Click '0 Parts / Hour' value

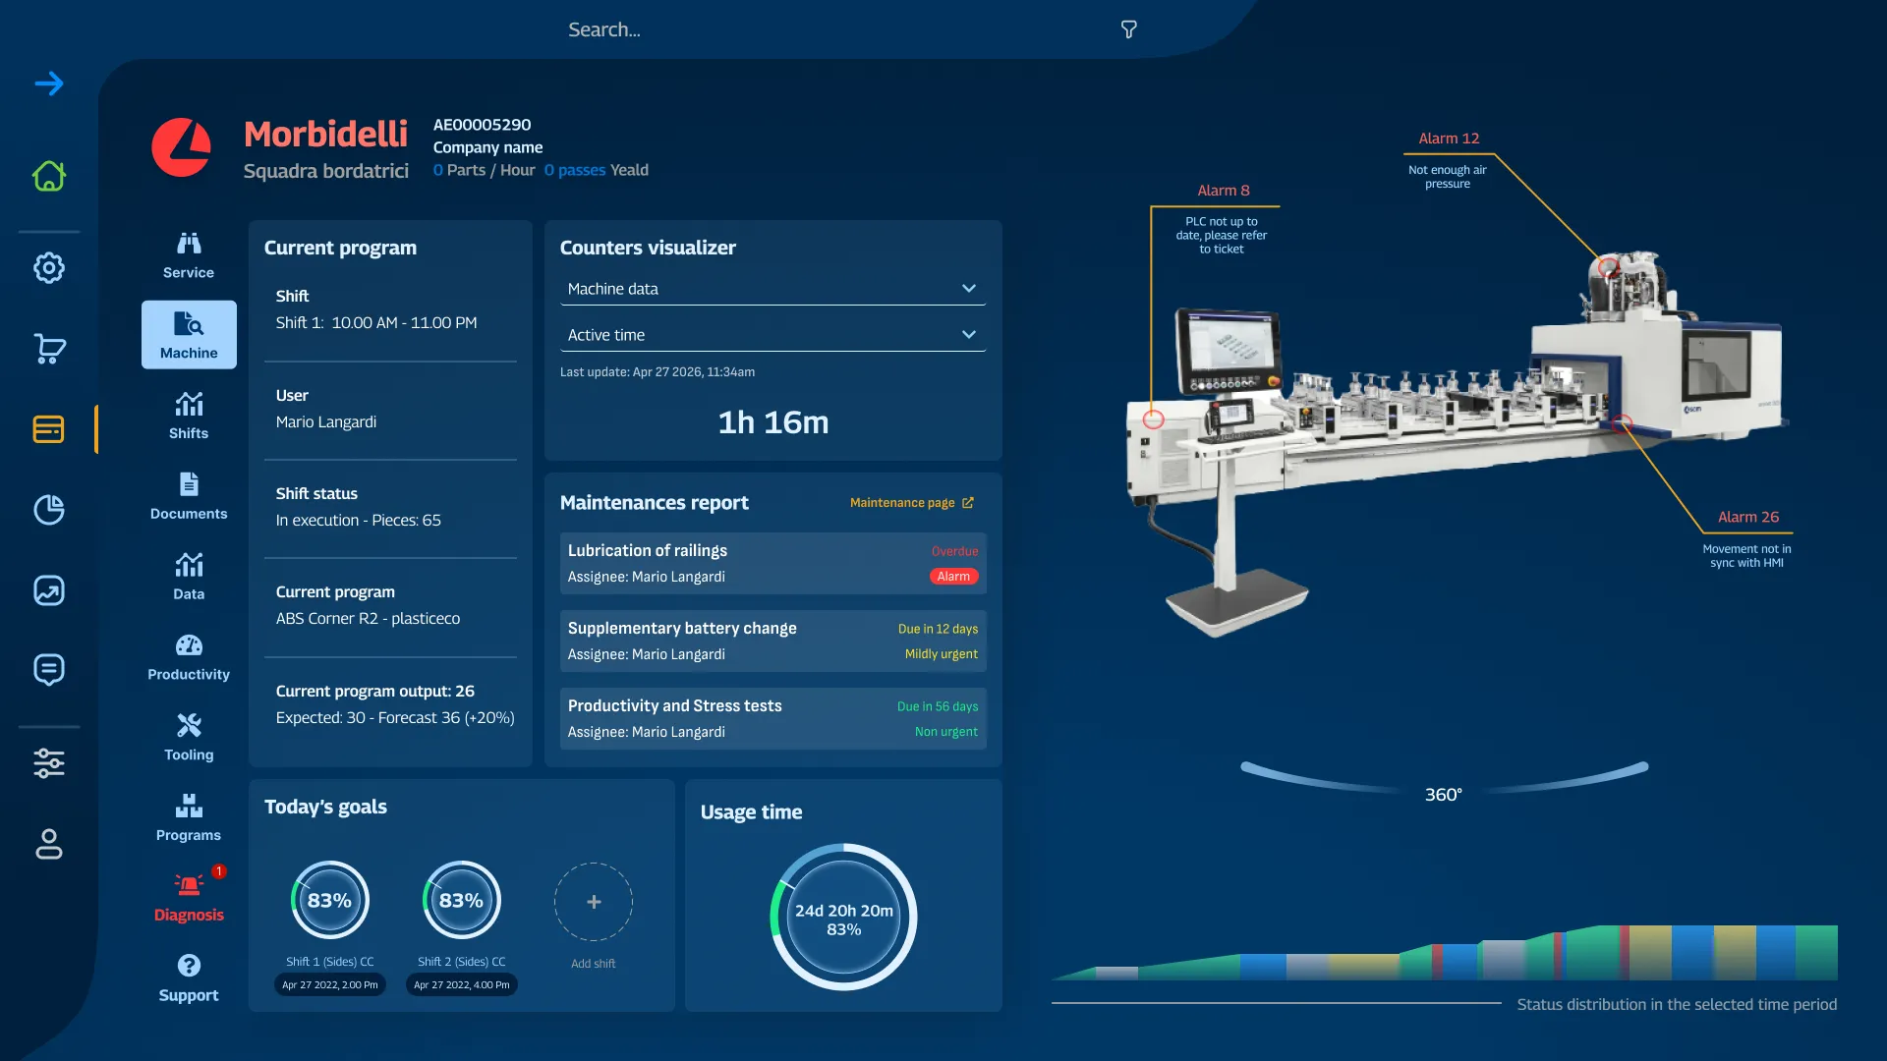[484, 170]
